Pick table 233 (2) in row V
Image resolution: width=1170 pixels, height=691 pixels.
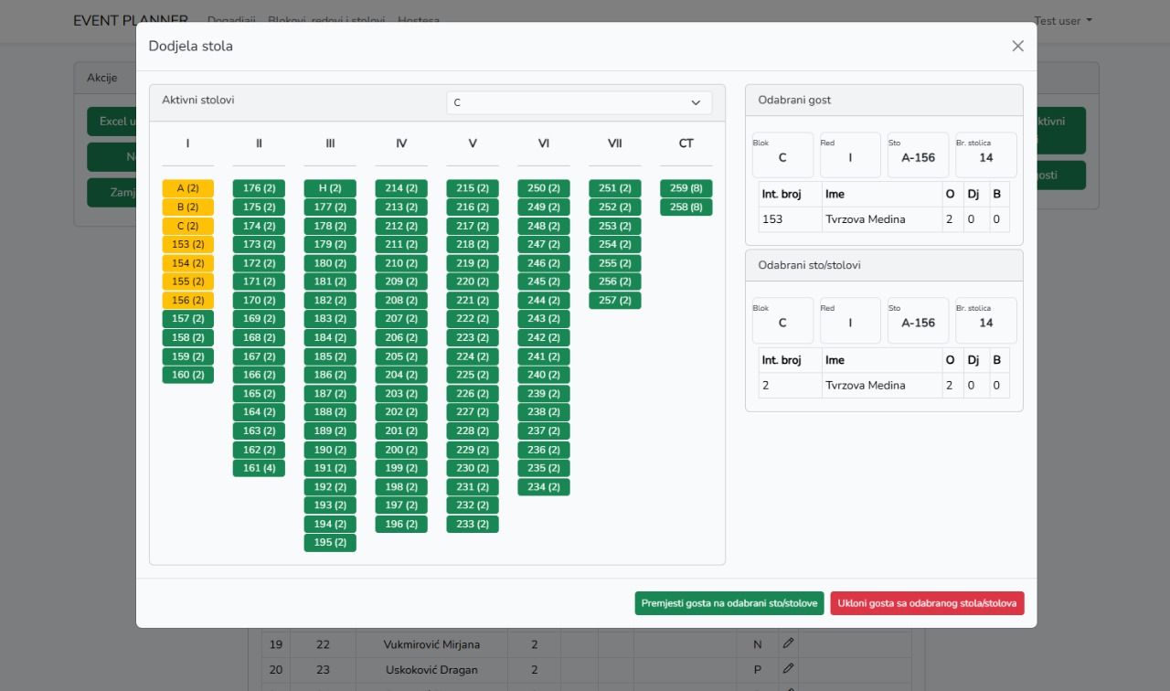tap(473, 524)
